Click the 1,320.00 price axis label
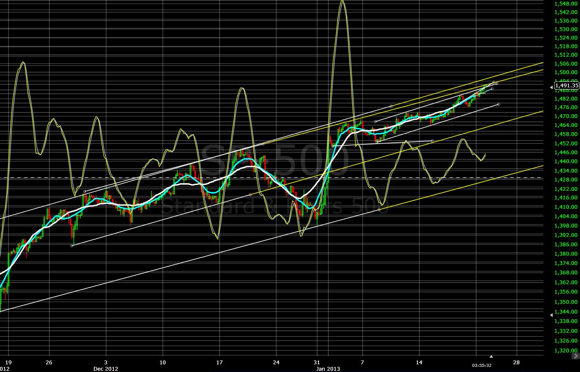The height and width of the screenshot is (372, 580). coord(565,350)
